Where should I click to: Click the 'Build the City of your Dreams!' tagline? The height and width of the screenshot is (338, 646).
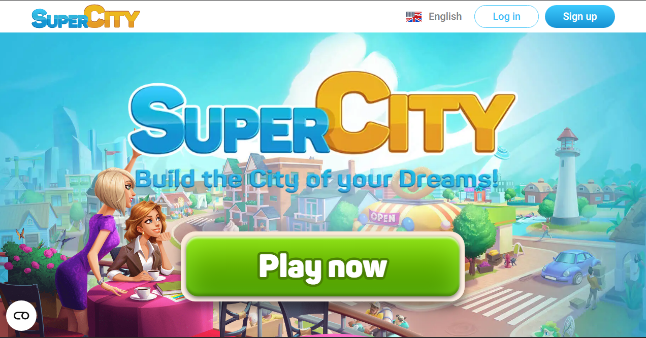[317, 179]
